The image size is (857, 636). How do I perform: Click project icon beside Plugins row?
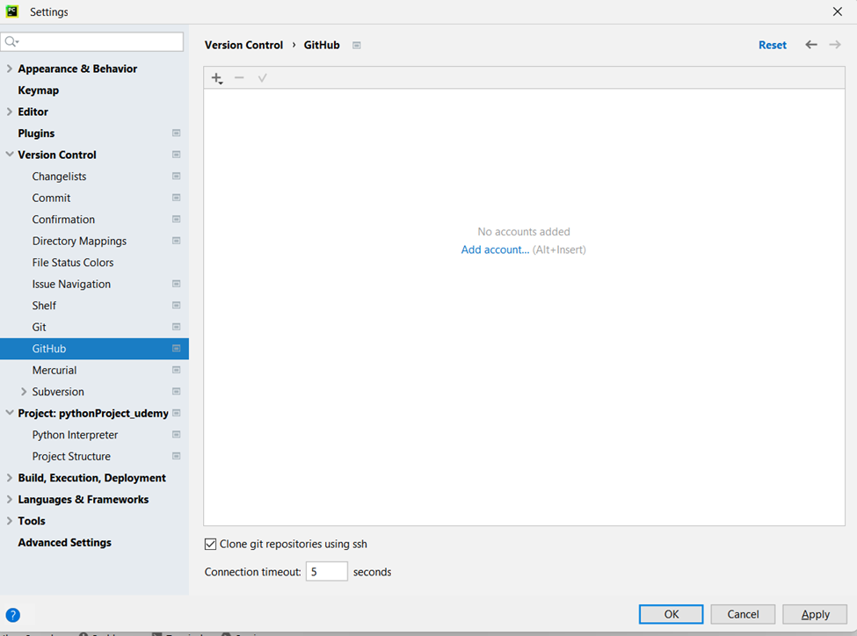tap(176, 133)
